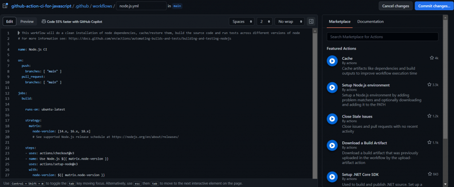This screenshot has width=454, height=187.
Task: Click the main branch label
Action: [x=177, y=6]
